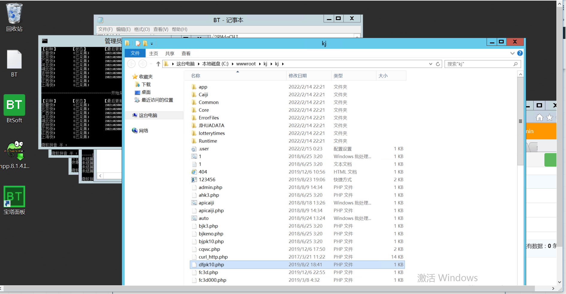566x294 pixels.
Task: Open the BtSoft desktop icon
Action: [14, 105]
